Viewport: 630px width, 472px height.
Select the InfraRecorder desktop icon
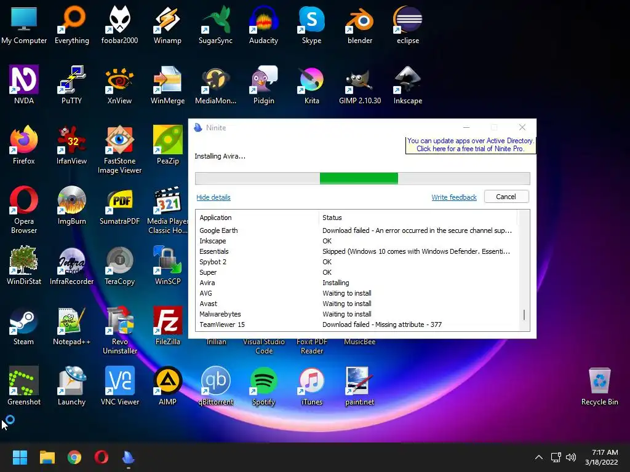click(x=71, y=265)
